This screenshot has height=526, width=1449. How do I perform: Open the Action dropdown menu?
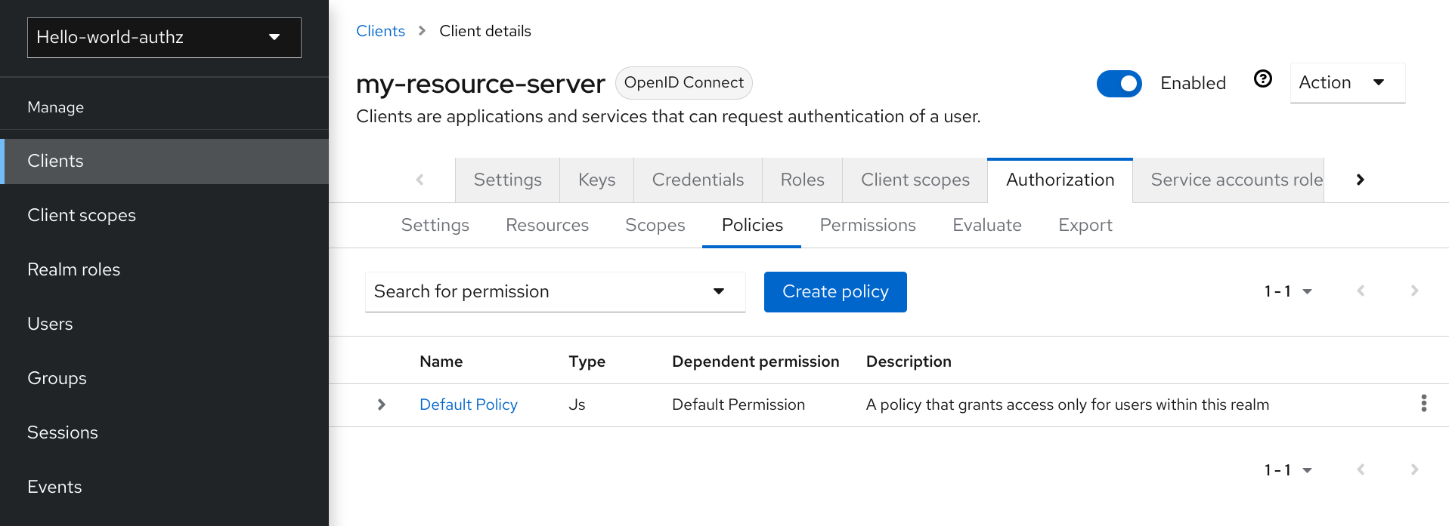[x=1347, y=82]
